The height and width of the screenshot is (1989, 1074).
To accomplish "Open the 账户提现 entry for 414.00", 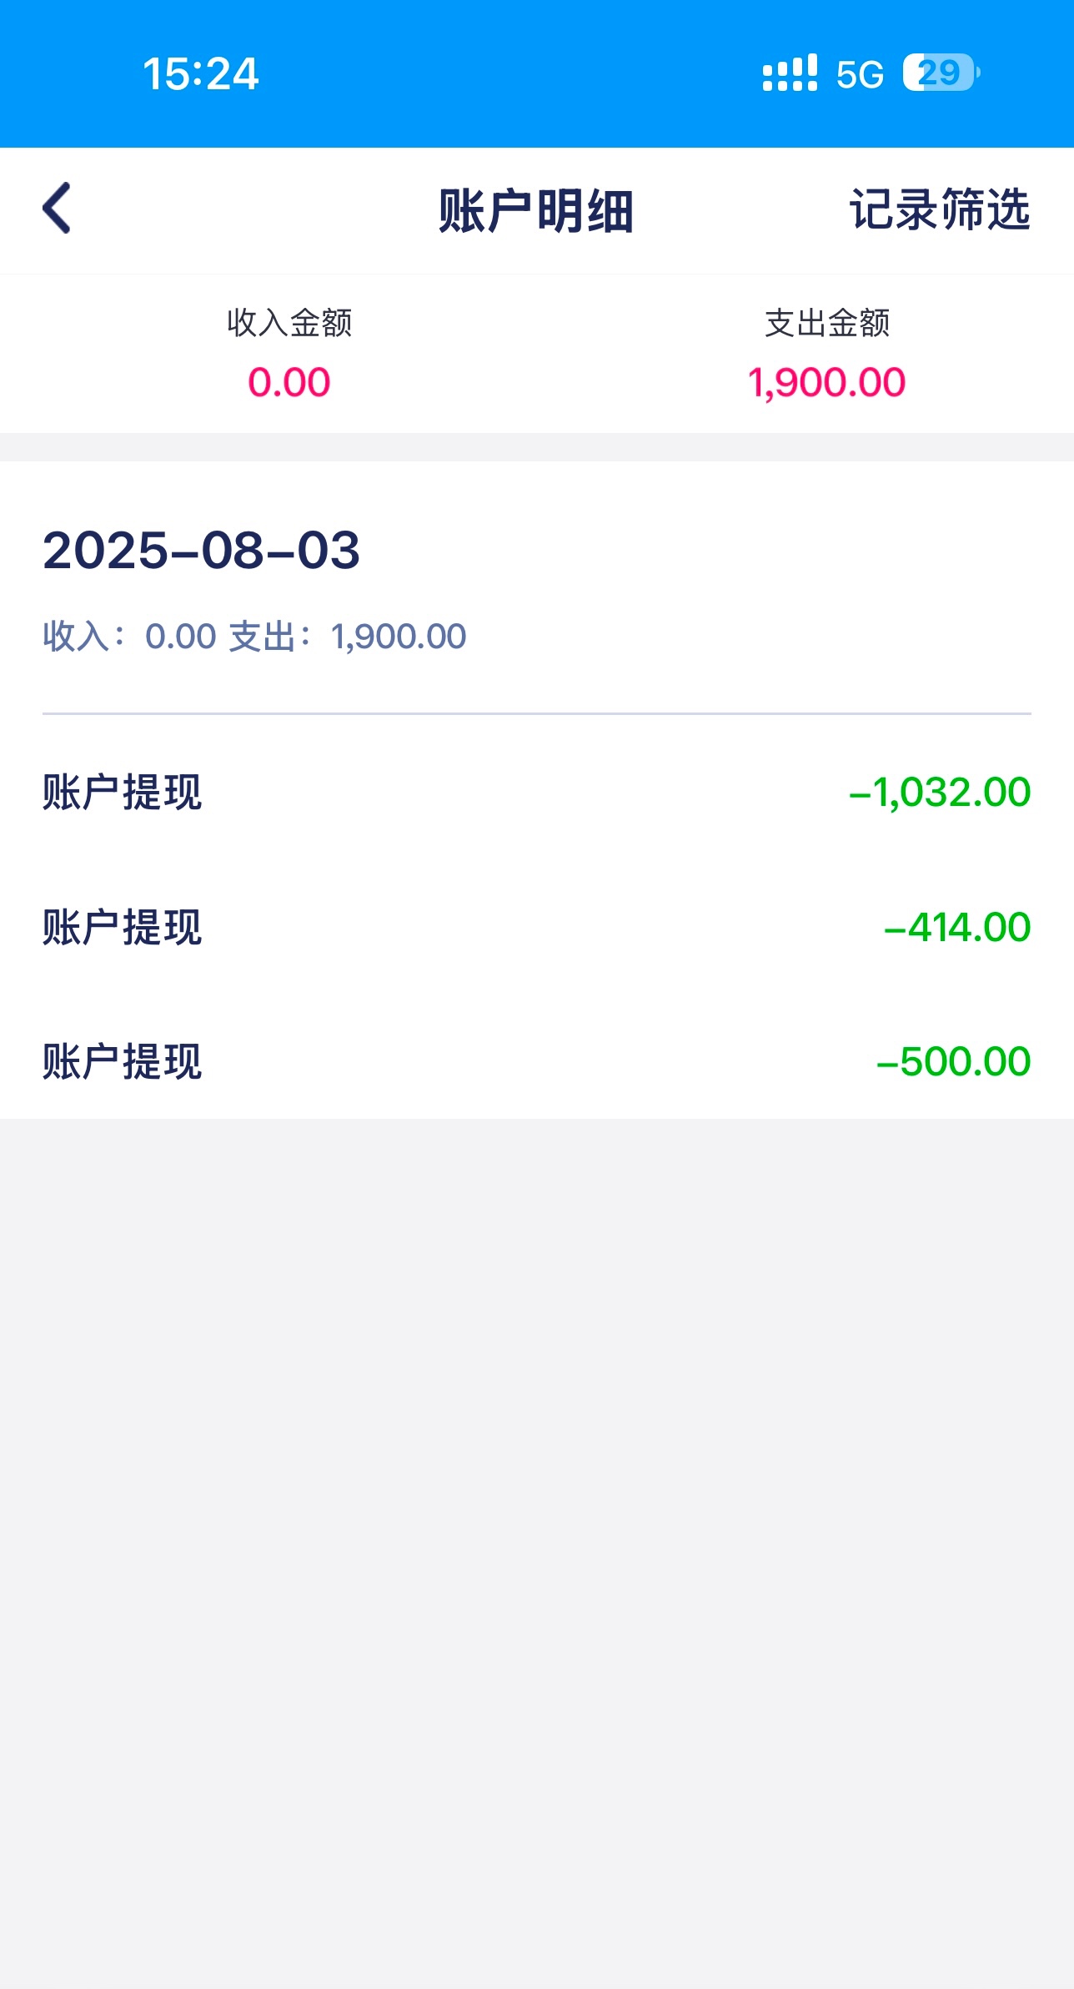I will coord(123,927).
